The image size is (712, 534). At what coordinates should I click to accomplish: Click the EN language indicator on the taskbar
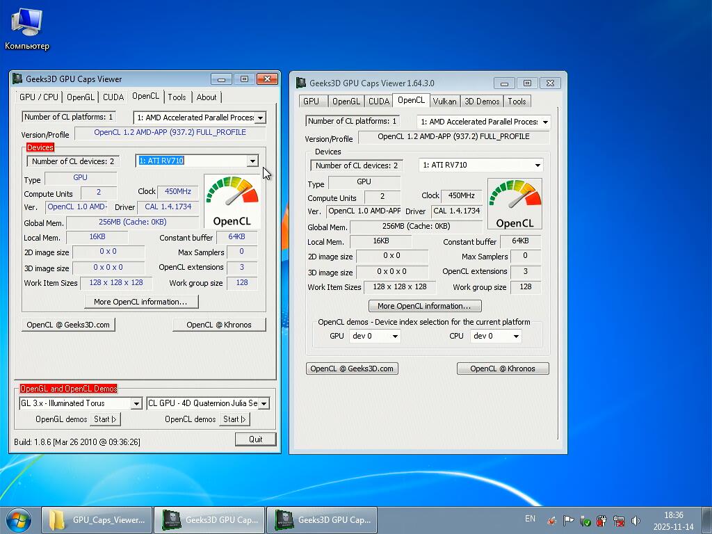click(530, 519)
